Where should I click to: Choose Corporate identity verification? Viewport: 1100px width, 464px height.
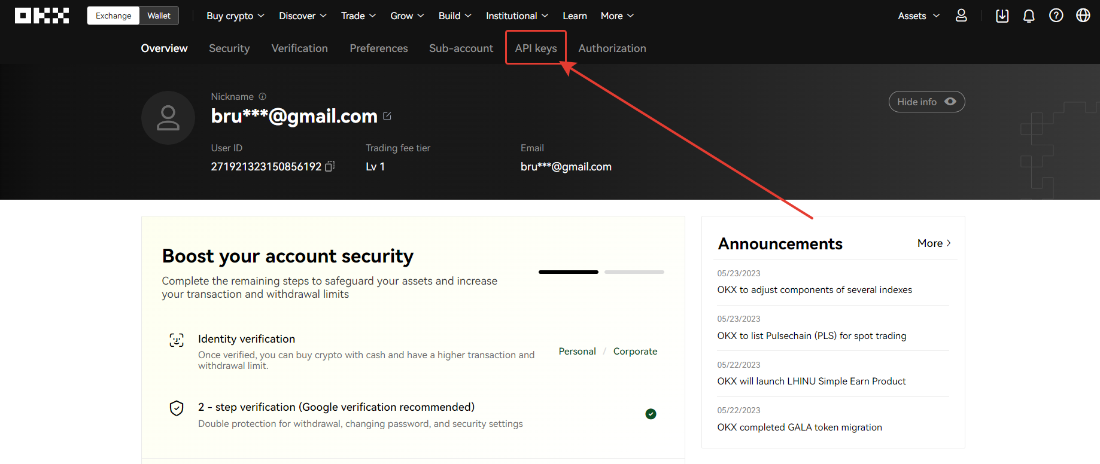pos(635,352)
